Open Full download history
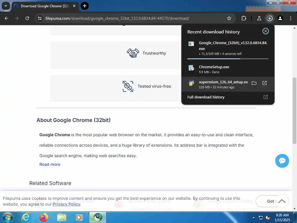 click(228, 97)
